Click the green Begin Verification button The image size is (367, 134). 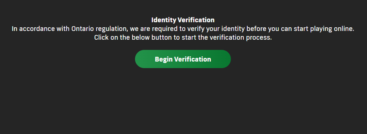point(183,59)
